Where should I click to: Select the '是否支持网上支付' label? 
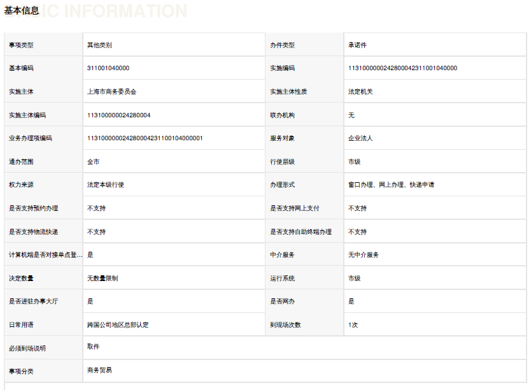[x=294, y=208]
